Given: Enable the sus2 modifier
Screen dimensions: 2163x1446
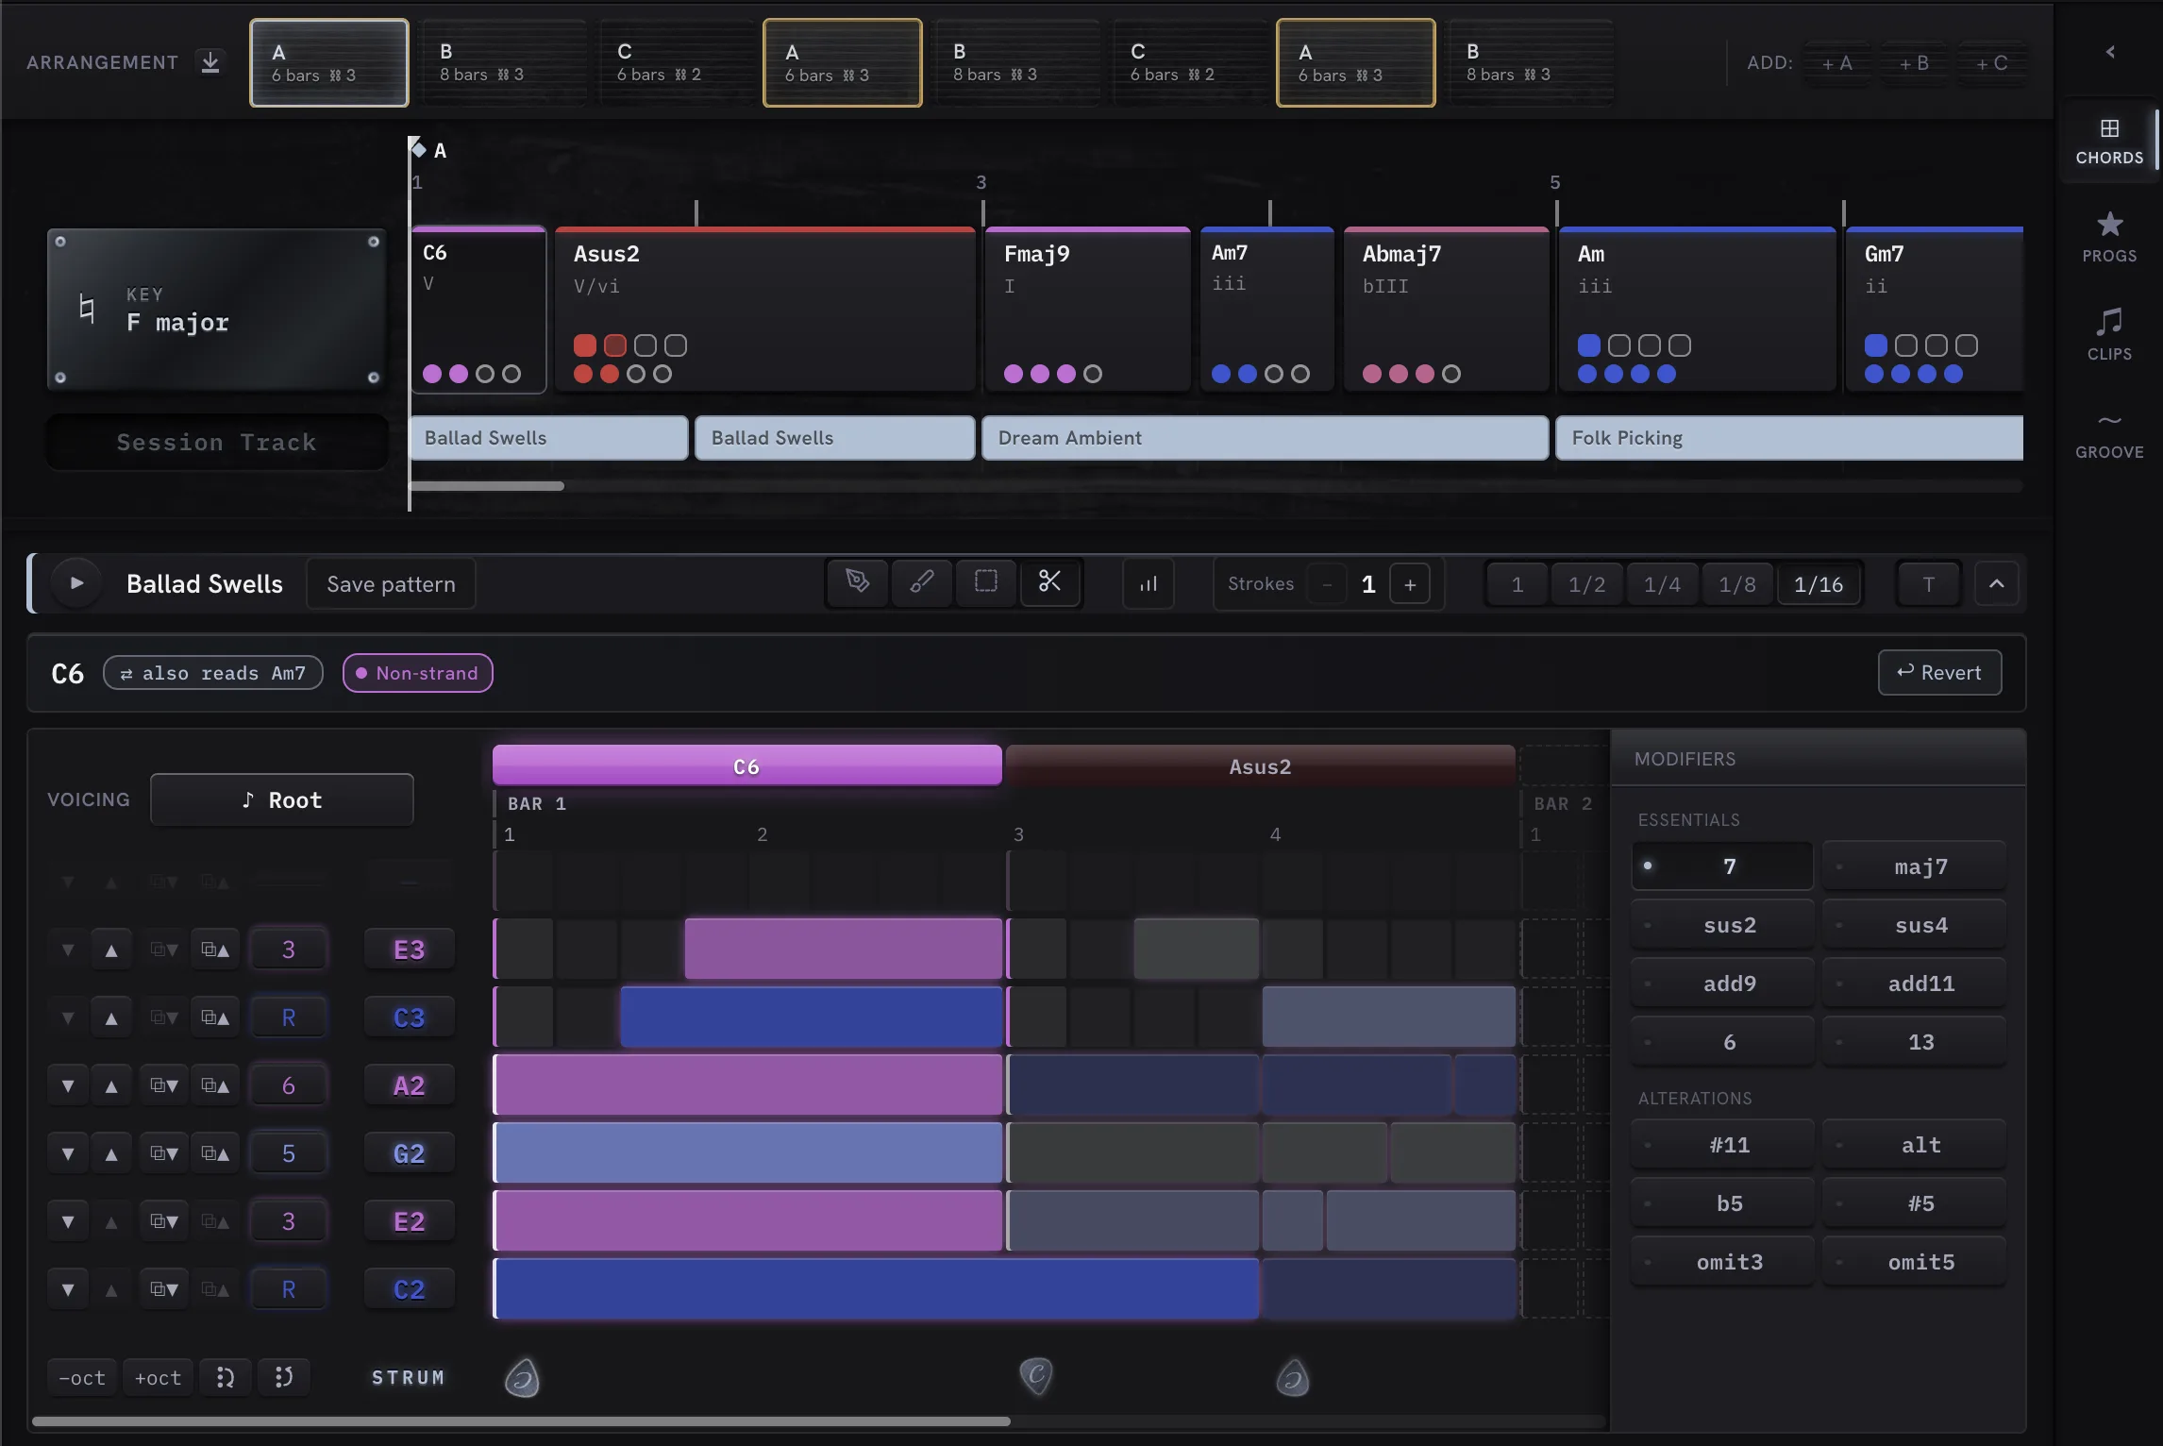Looking at the screenshot, I should point(1722,924).
